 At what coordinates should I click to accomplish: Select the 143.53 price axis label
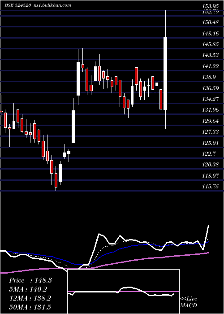pyautogui.click(x=211, y=55)
